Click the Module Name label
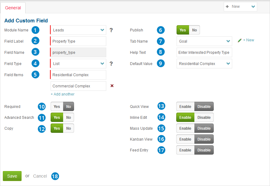The width and height of the screenshot is (270, 186). (x=16, y=30)
